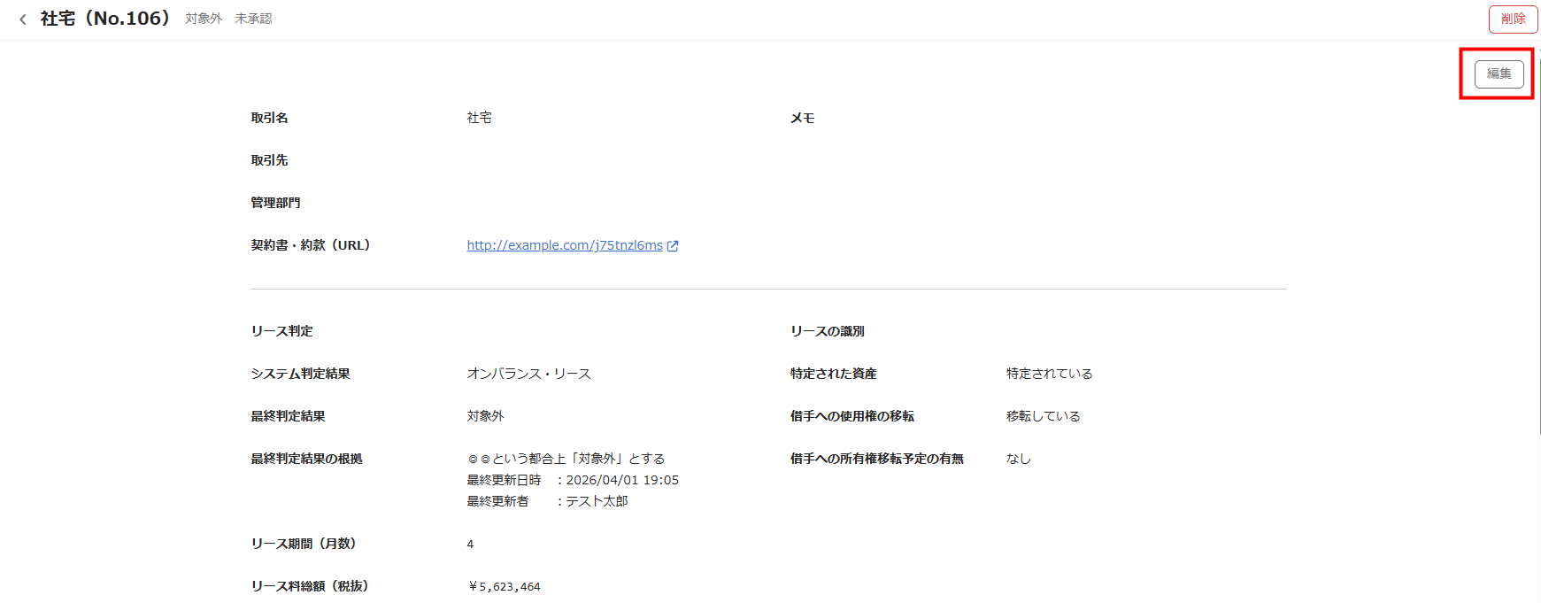The width and height of the screenshot is (1541, 603).
Task: Click the 移転している value text
Action: click(x=1043, y=416)
